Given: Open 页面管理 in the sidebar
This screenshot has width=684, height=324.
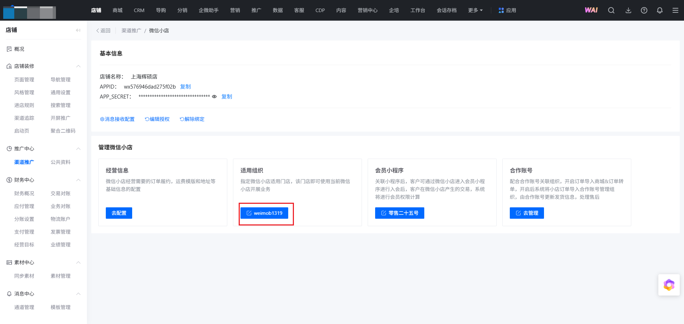Looking at the screenshot, I should pyautogui.click(x=24, y=80).
